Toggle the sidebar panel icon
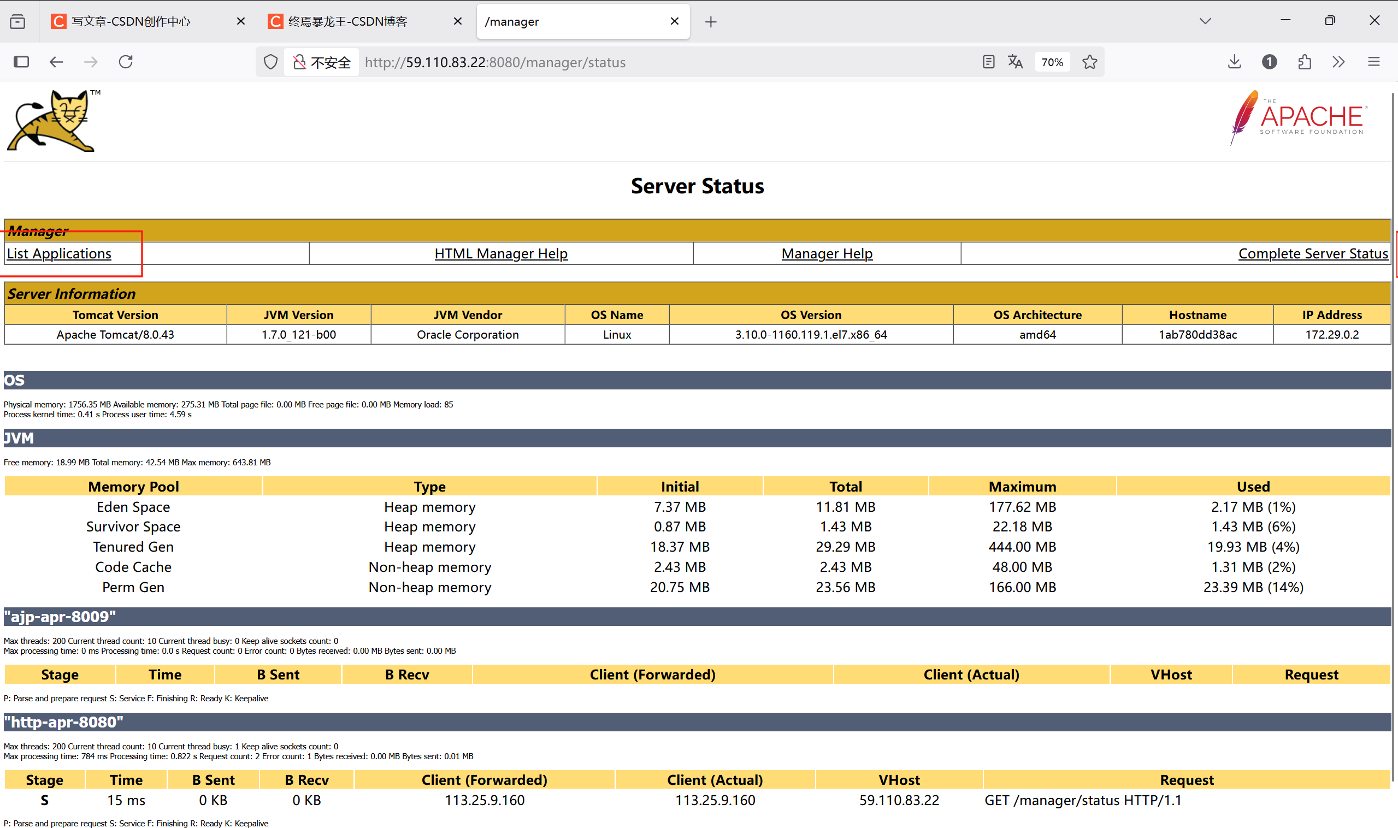The image size is (1398, 828). coord(21,62)
